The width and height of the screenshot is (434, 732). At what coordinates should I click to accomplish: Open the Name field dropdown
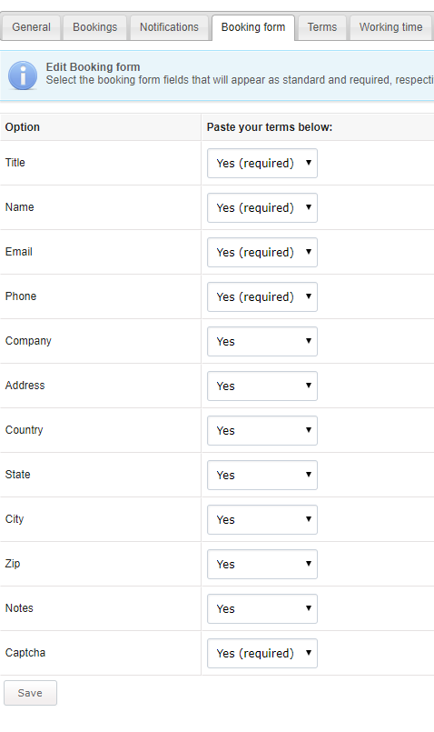click(262, 207)
